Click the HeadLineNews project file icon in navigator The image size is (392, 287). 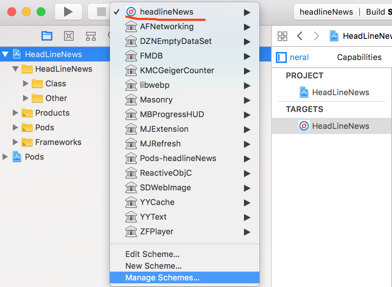point(17,54)
